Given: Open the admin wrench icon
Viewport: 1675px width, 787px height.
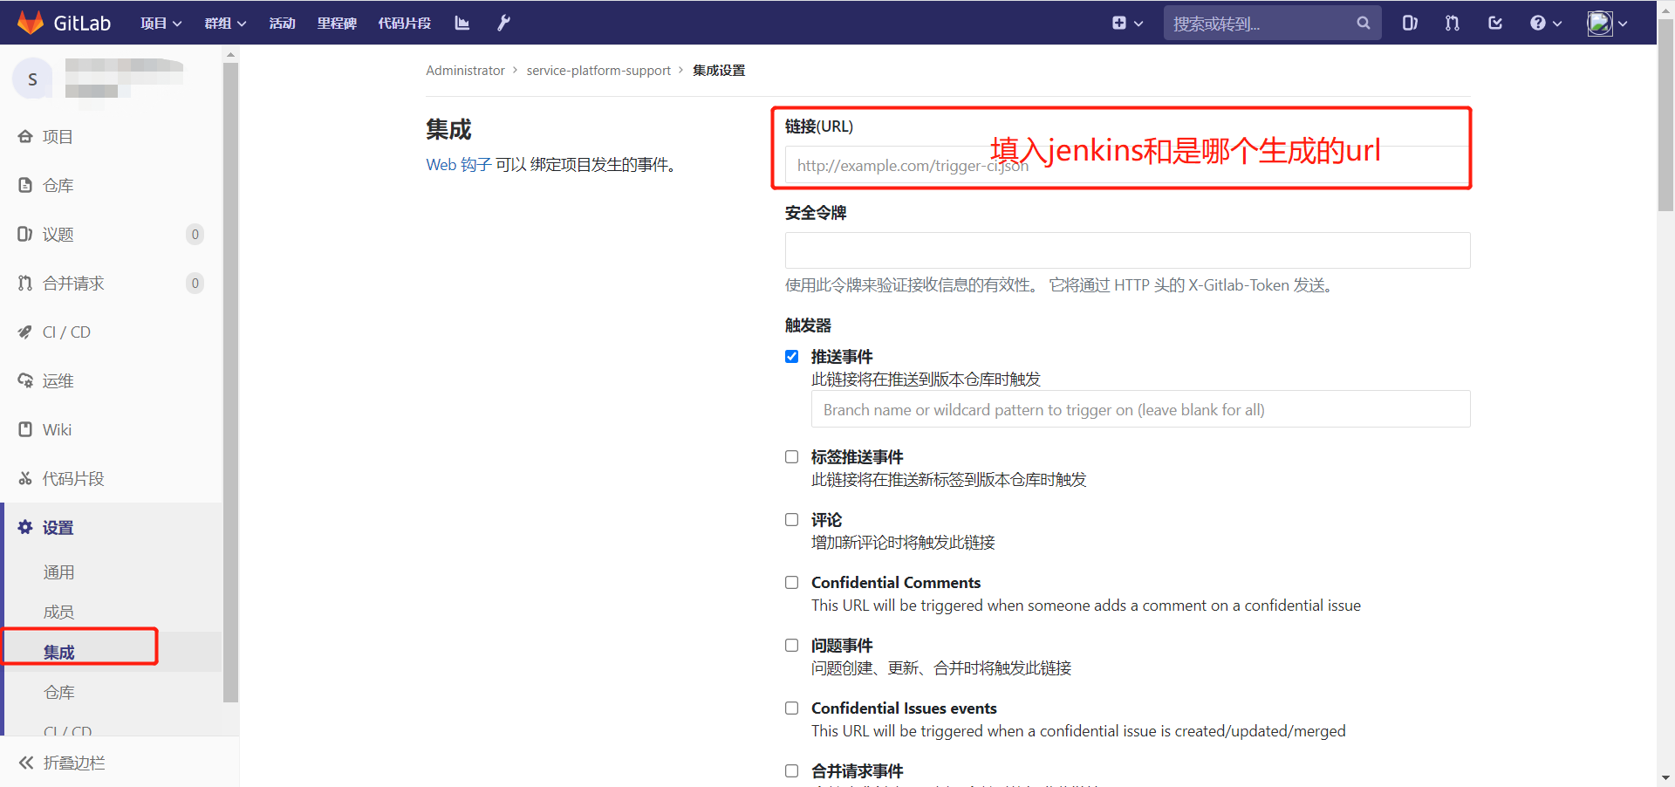Looking at the screenshot, I should [x=503, y=23].
